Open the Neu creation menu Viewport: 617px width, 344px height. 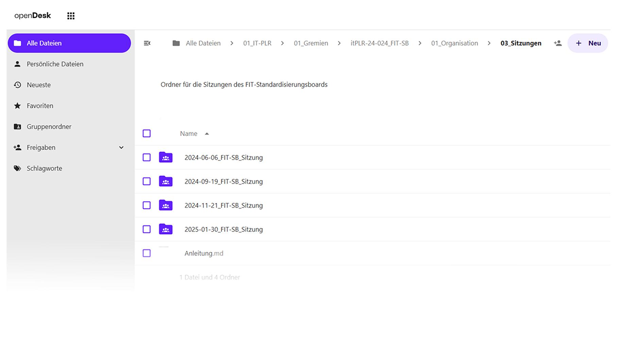[587, 43]
